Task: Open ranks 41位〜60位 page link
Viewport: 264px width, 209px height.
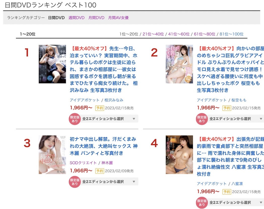Action: click(179, 34)
